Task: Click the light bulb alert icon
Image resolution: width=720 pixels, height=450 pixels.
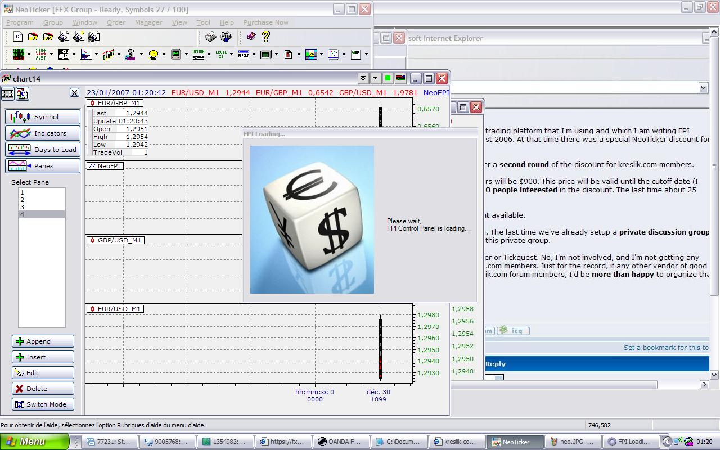Action: 153,55
